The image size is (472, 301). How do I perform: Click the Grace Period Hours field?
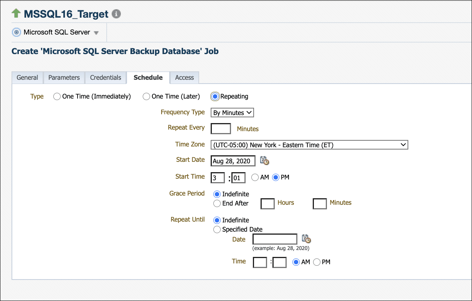pos(267,204)
